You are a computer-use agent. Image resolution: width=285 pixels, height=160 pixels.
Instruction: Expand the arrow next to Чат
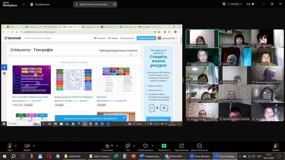pyautogui.click(x=134, y=146)
